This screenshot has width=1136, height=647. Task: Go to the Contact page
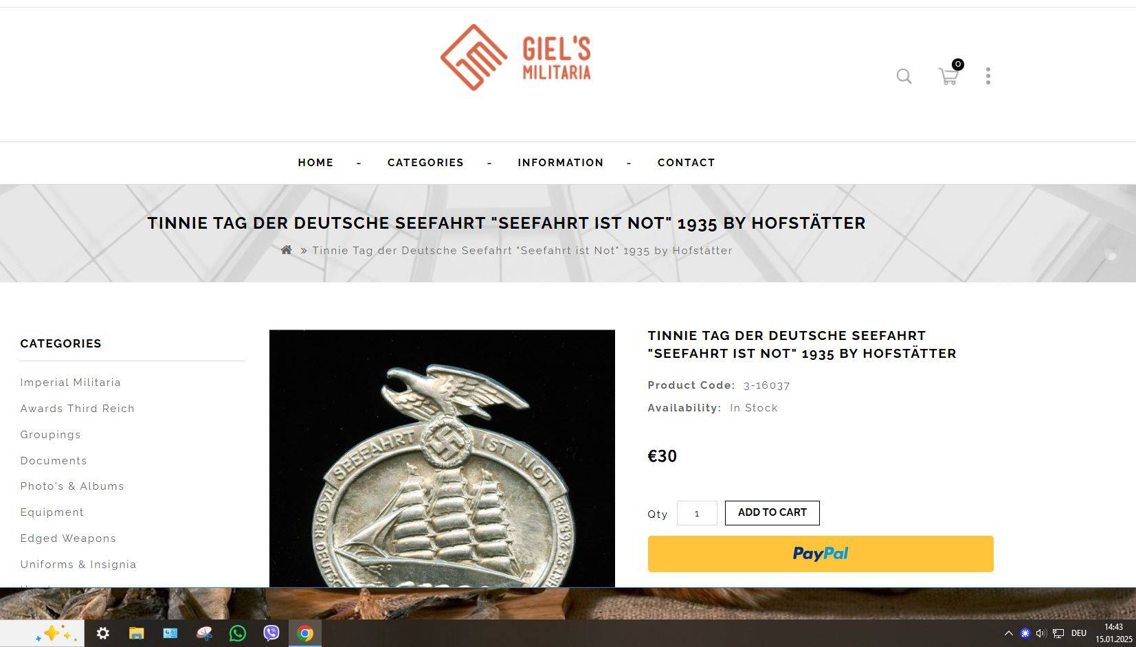click(687, 163)
